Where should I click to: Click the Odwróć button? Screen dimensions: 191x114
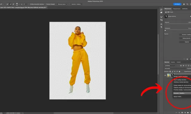pyautogui.click(x=185, y=42)
